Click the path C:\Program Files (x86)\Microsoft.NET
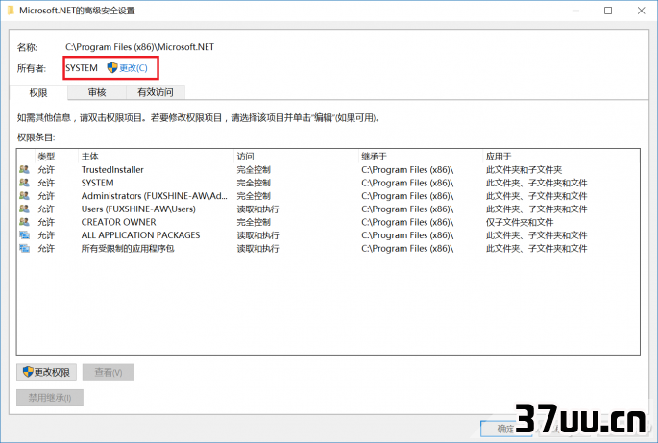658x443 pixels. (139, 47)
